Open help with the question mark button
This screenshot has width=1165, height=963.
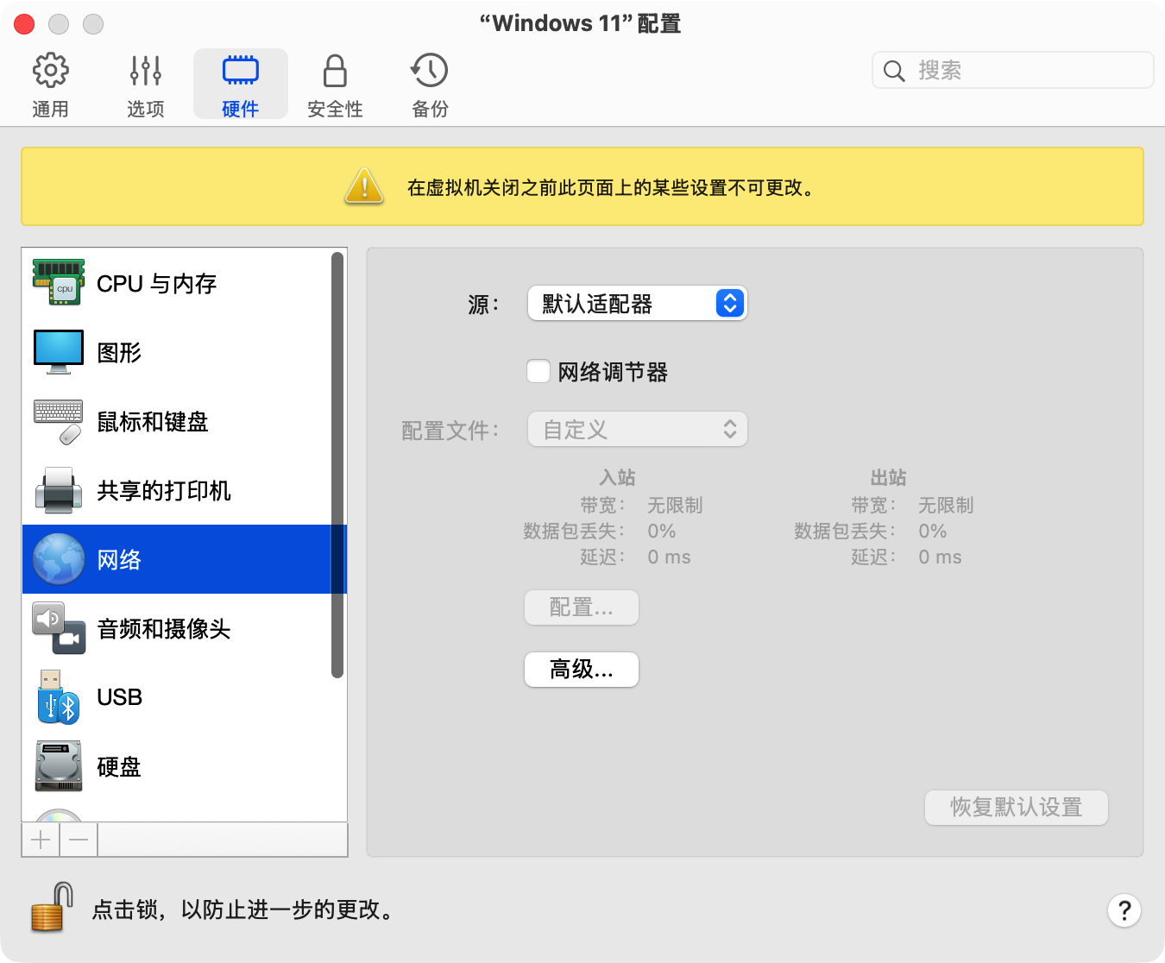click(1124, 910)
